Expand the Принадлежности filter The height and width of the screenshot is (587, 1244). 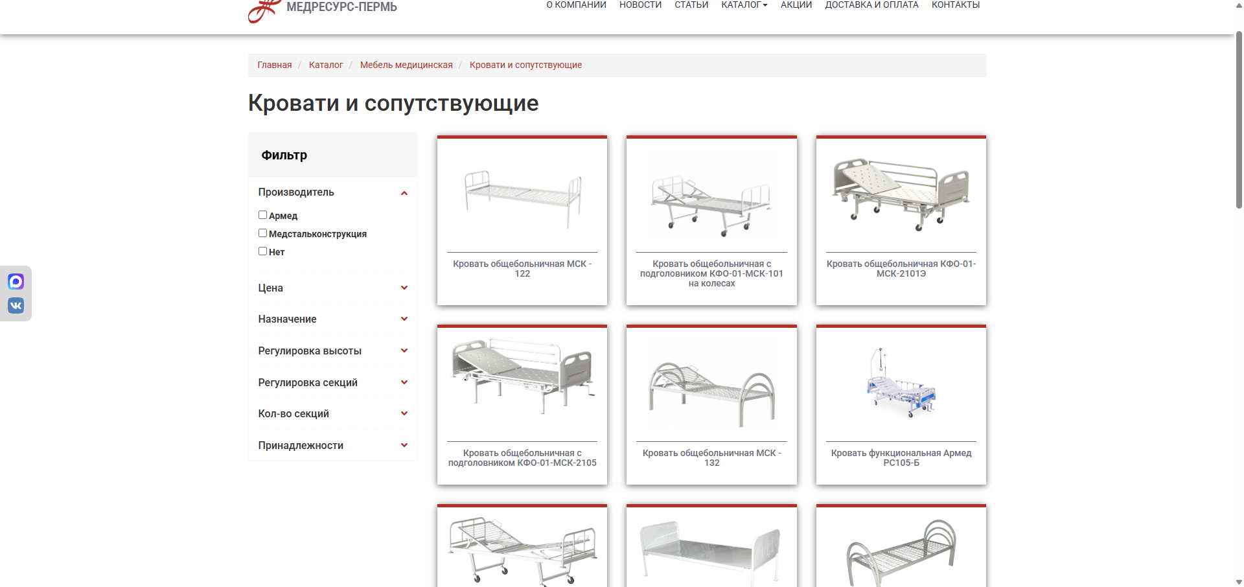tap(333, 445)
